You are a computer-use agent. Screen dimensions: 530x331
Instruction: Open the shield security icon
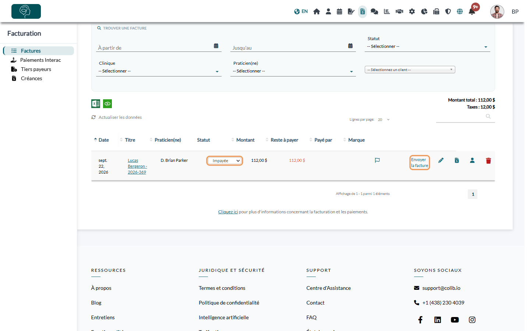tap(448, 11)
